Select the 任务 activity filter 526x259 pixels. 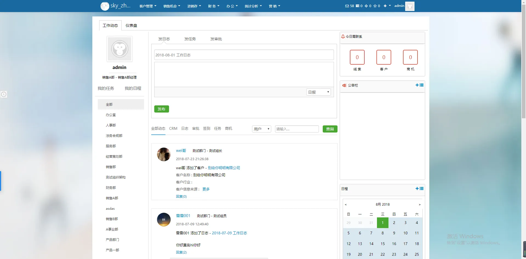point(218,128)
